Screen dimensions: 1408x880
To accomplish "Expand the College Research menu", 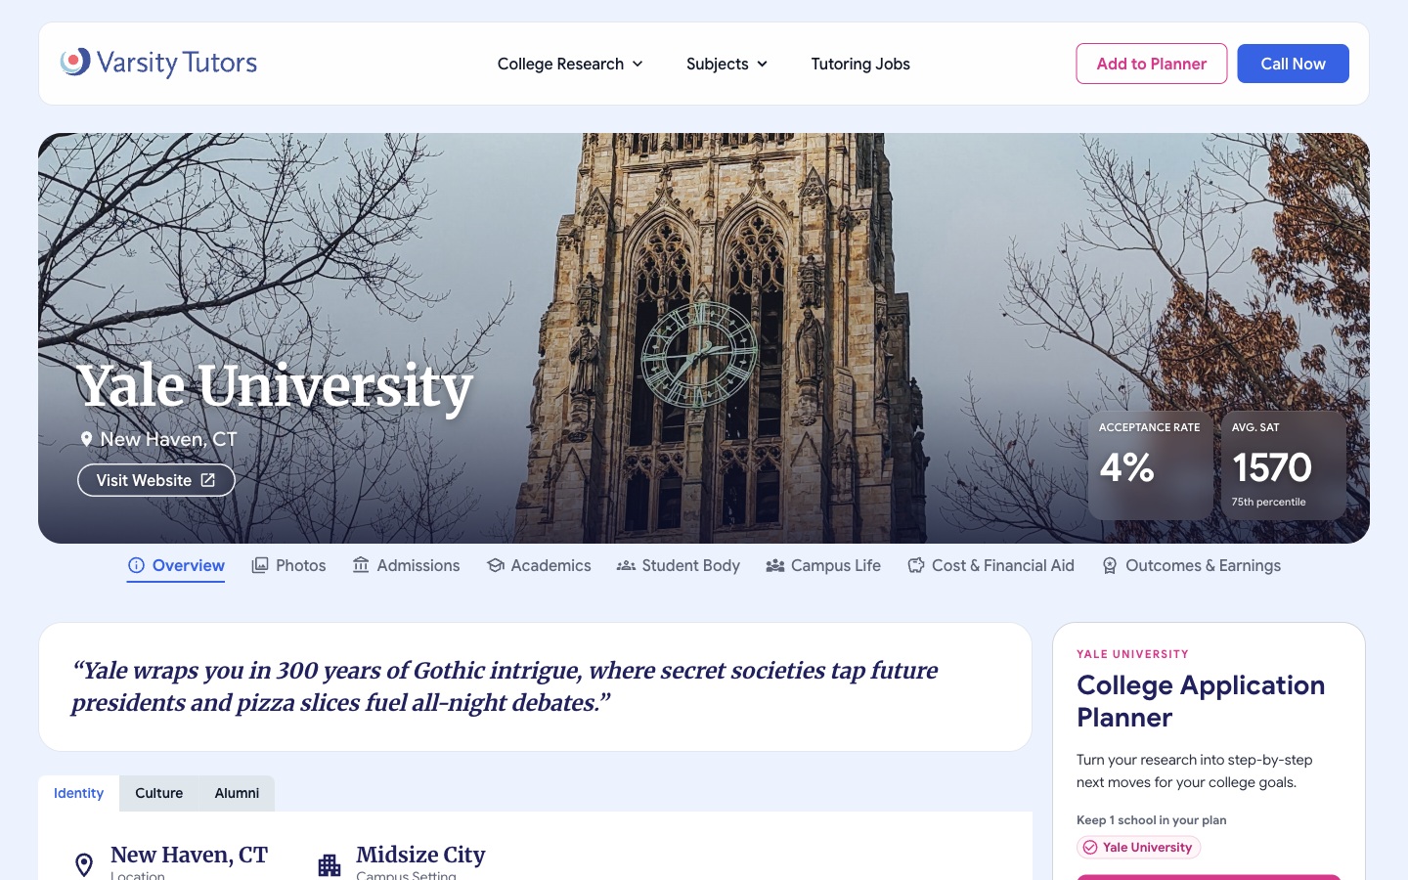I will tap(570, 64).
